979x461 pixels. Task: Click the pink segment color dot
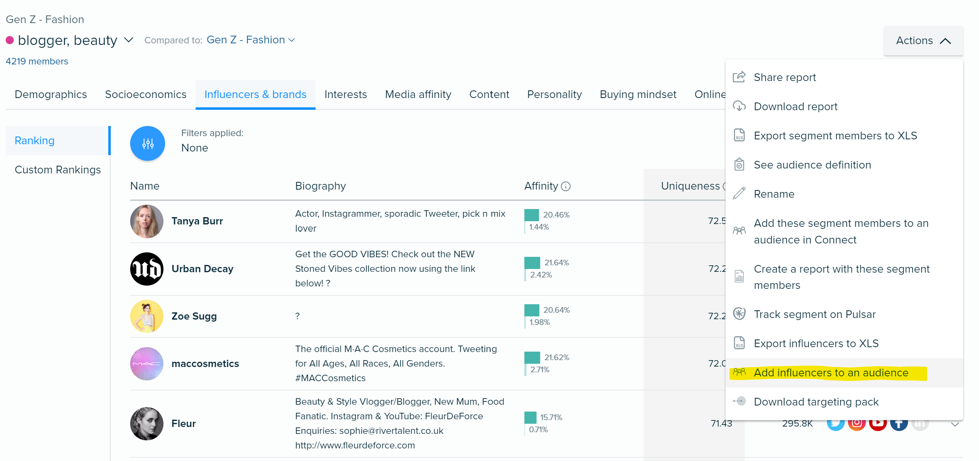(x=10, y=40)
